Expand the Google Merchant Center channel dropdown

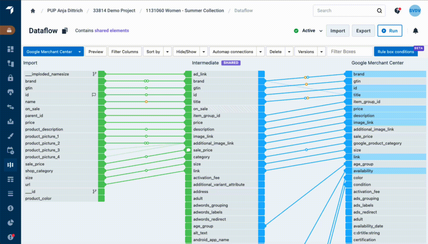point(79,52)
